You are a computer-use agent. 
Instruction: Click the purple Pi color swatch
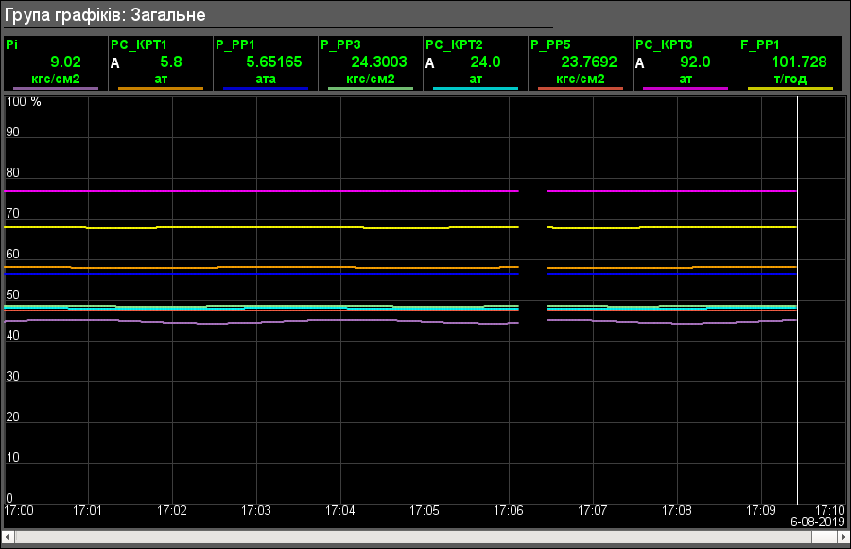pos(56,88)
